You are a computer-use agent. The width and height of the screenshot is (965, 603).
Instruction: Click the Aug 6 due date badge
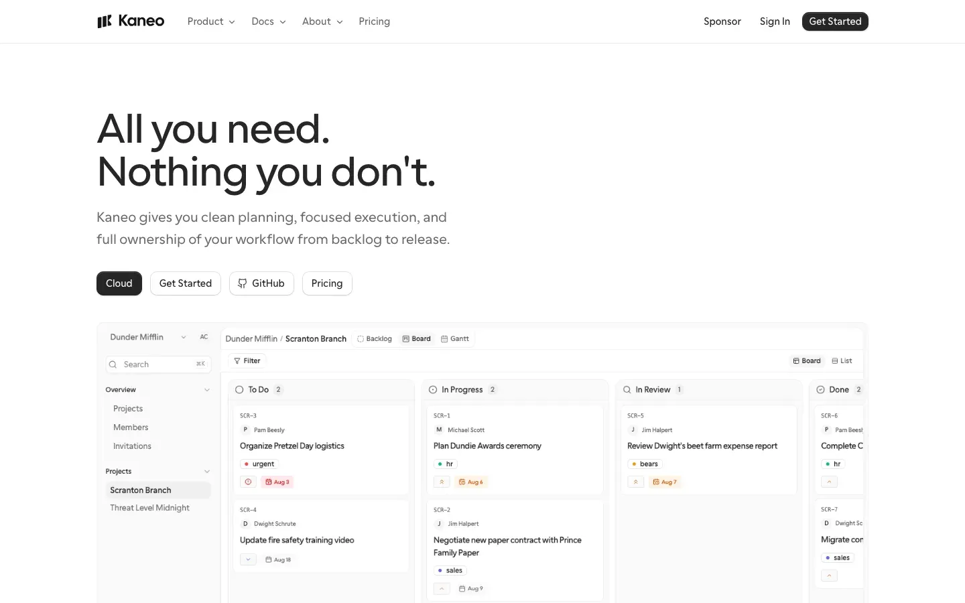point(471,482)
